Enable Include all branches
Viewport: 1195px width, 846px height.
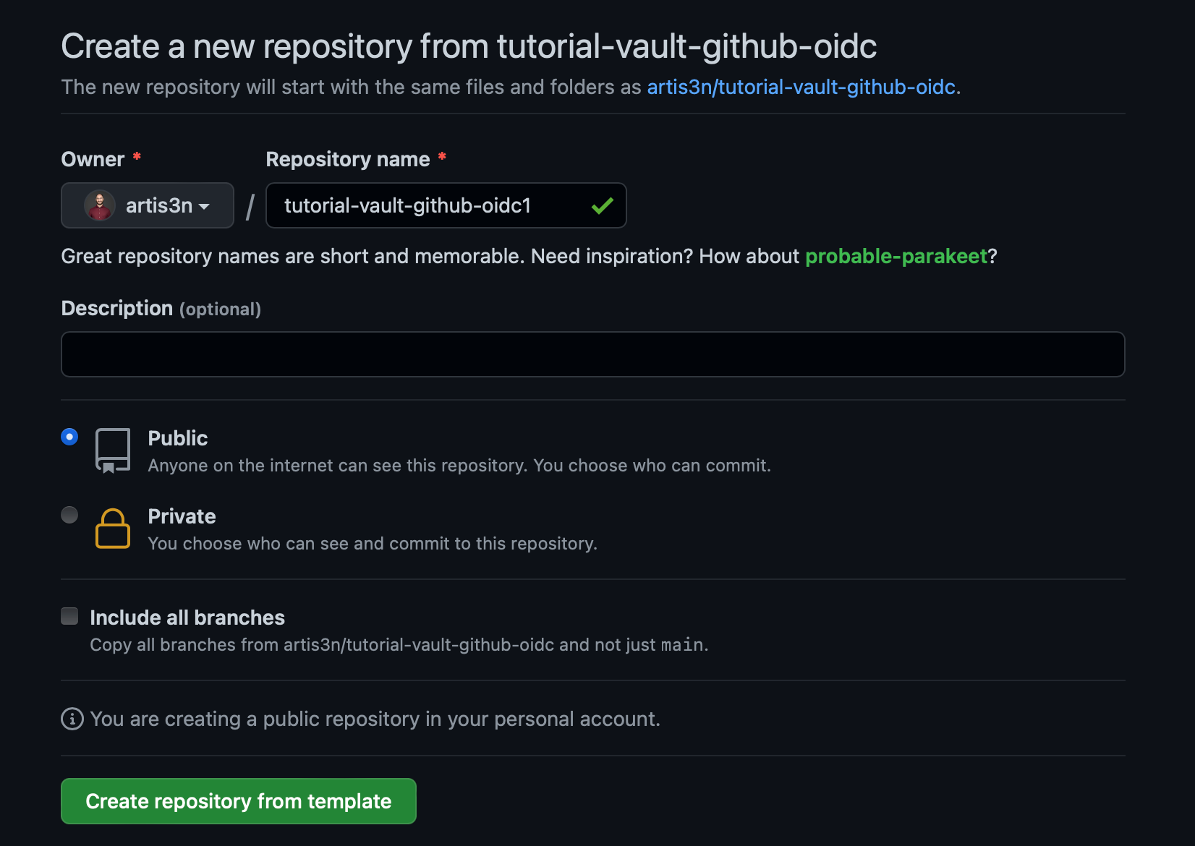(x=69, y=616)
